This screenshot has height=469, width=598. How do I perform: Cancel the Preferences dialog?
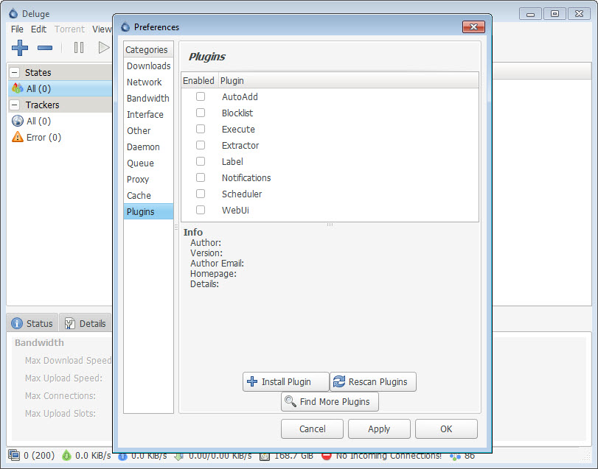click(x=313, y=429)
